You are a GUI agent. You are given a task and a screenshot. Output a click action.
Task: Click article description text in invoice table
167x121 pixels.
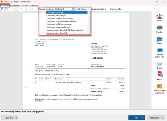68,82
